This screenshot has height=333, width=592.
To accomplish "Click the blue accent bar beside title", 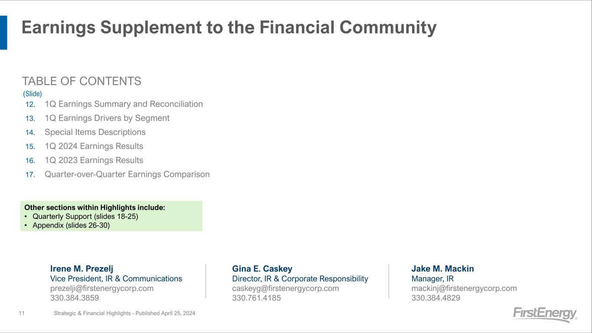I will pos(3,33).
